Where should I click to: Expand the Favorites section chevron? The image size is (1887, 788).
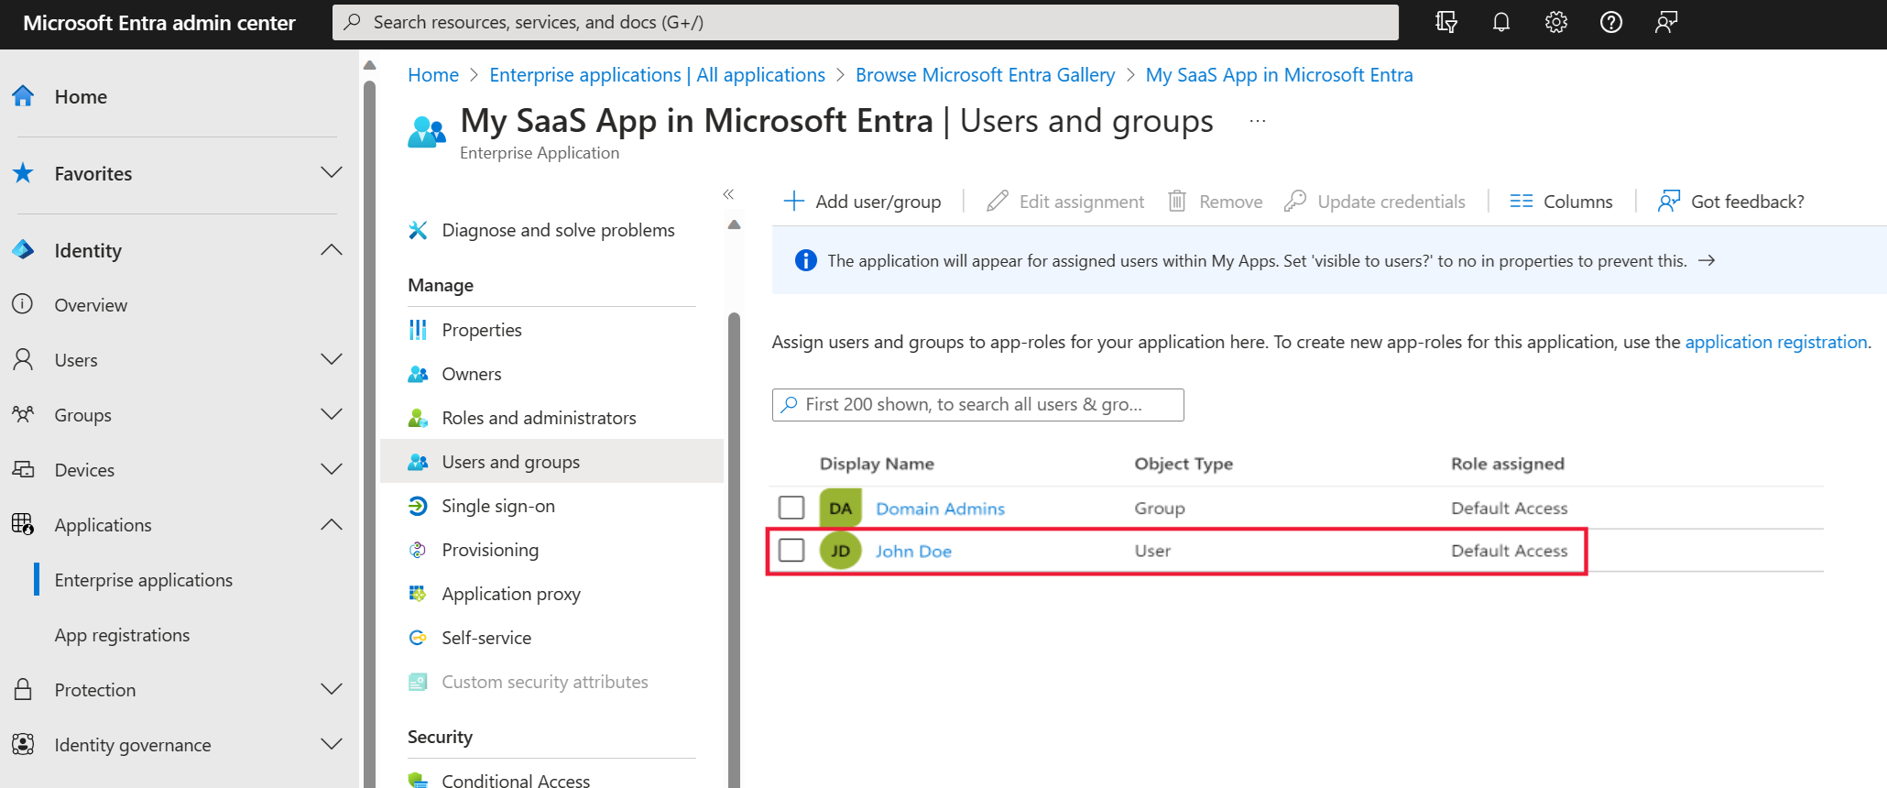(332, 172)
